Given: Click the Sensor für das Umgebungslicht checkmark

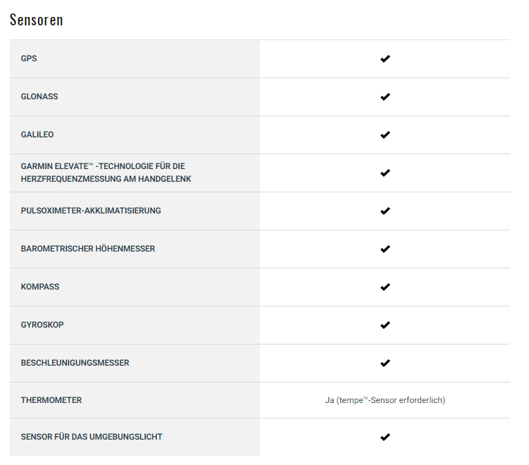Looking at the screenshot, I should 385,438.
